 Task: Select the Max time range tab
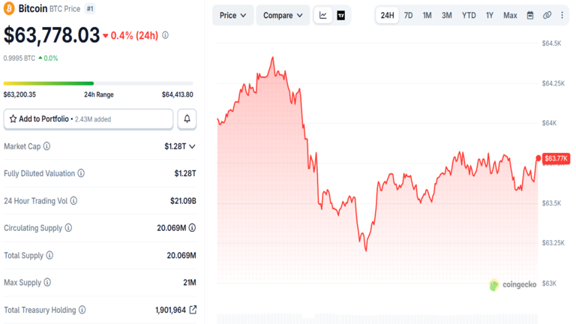510,15
